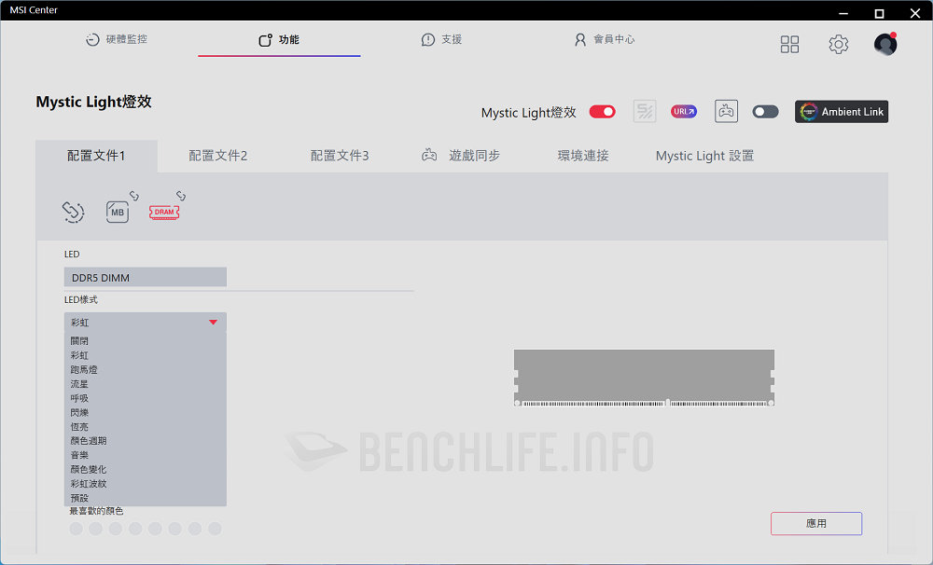Pick the first favorite color circle
This screenshot has height=565, width=933.
[77, 529]
